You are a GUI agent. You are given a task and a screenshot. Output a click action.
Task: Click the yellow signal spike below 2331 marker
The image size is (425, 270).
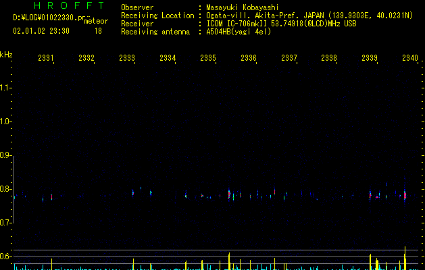[51, 264]
